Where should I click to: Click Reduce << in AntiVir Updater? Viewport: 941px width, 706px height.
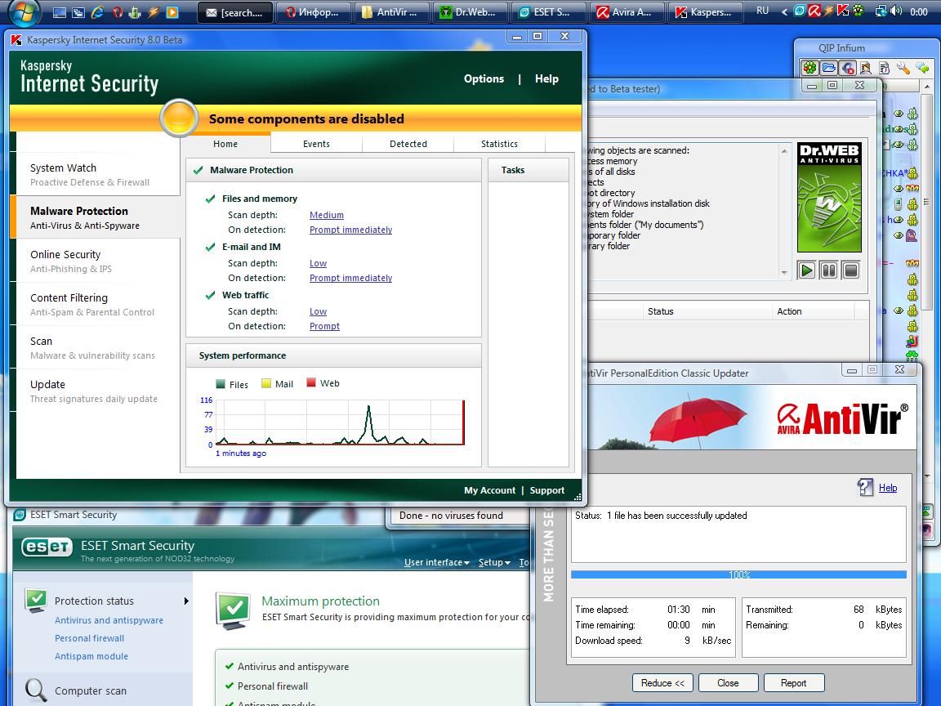(x=662, y=682)
